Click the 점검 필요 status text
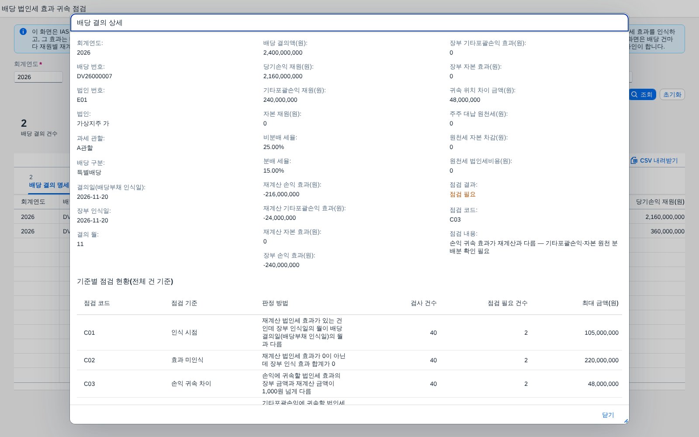 coord(462,194)
